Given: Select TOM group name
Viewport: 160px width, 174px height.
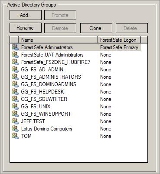Looking at the screenshot, I should (26, 136).
